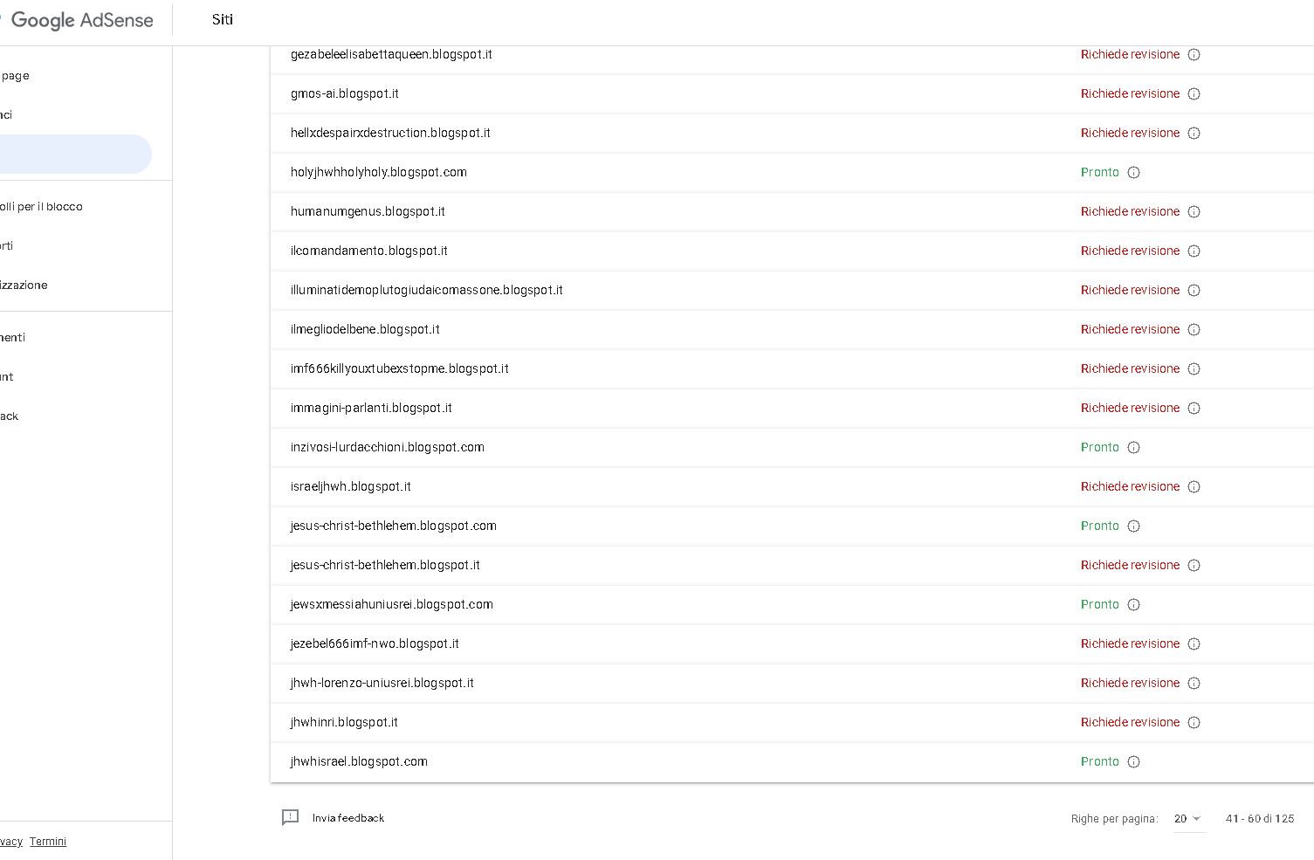Open the Termini link in footer
Image resolution: width=1314 pixels, height=860 pixels.
[48, 842]
